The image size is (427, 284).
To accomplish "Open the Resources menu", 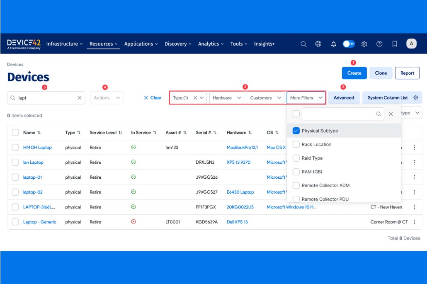I will coord(103,44).
